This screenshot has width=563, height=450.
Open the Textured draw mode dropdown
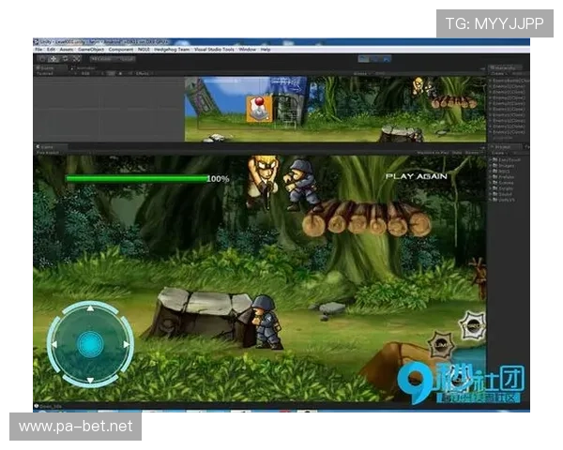[55, 73]
